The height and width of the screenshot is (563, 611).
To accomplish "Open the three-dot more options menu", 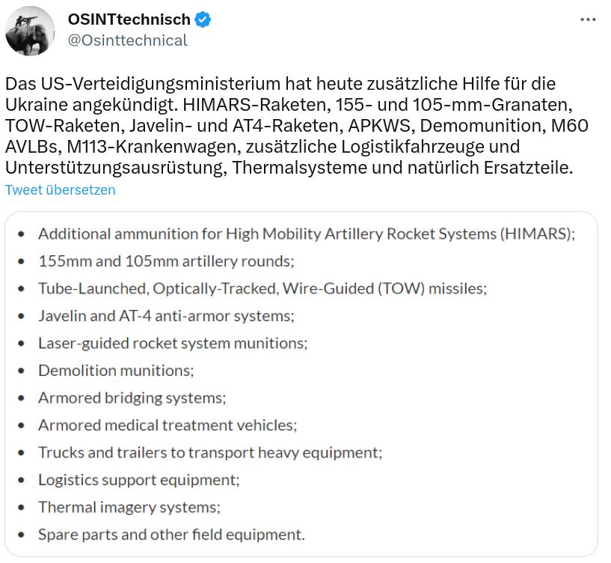I will (588, 19).
